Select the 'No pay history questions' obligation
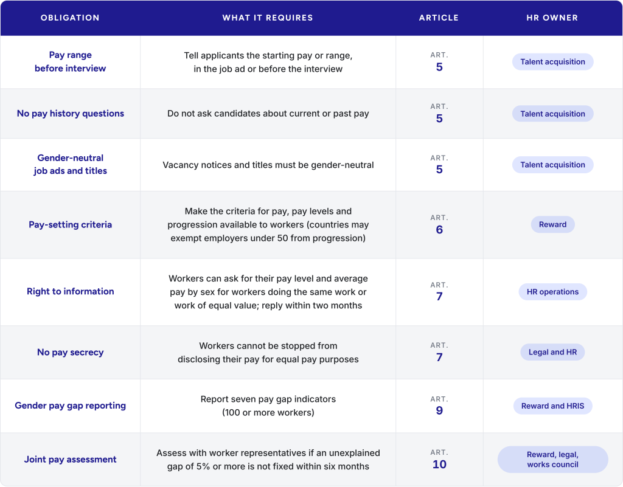623x487 pixels. (x=71, y=114)
